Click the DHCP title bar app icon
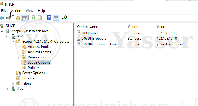 (1, 4)
